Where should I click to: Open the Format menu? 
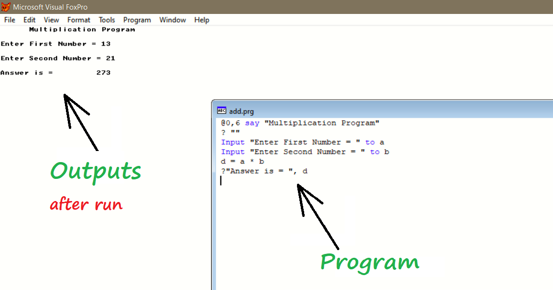[78, 20]
